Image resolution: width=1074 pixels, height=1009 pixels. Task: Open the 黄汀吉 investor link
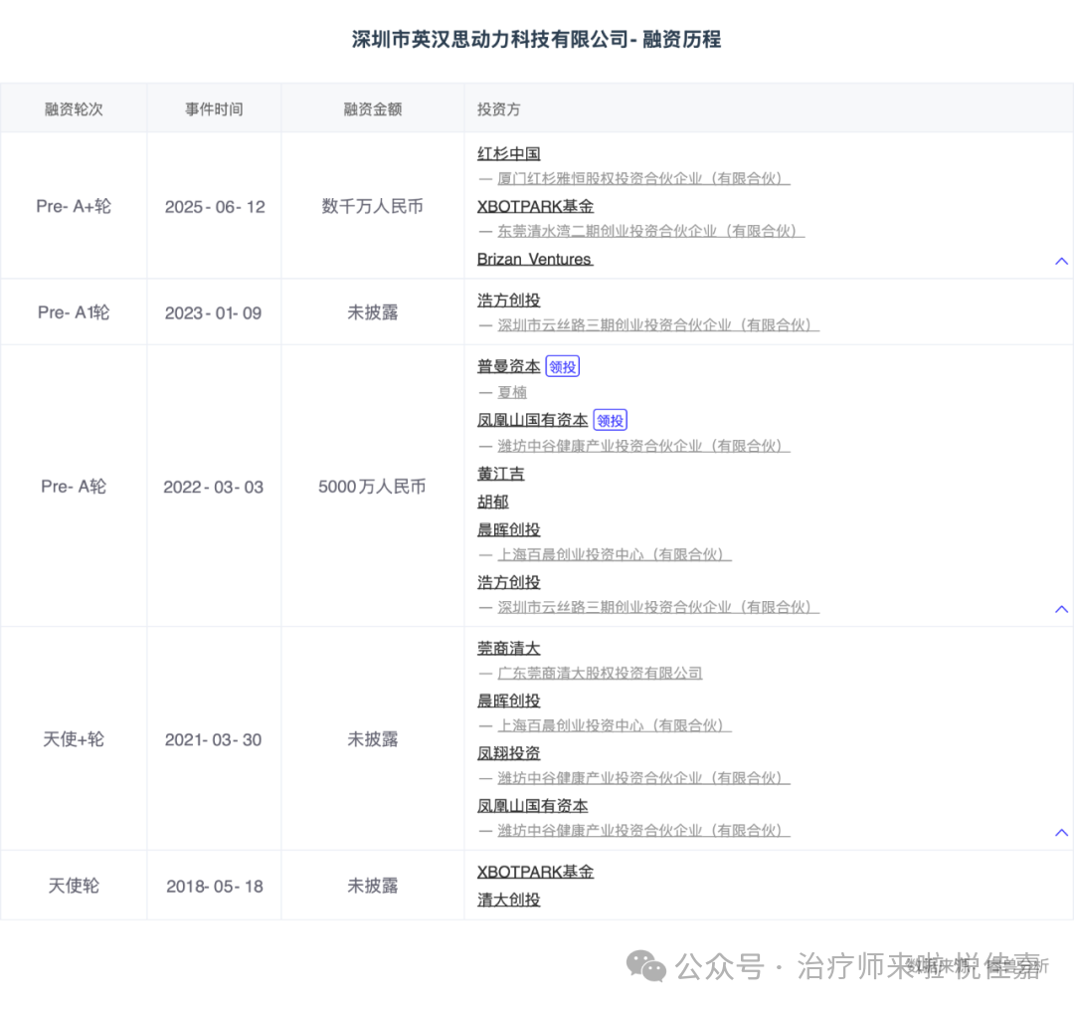[x=500, y=474]
